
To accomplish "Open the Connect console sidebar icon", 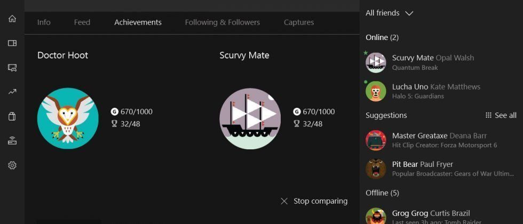I will pyautogui.click(x=12, y=141).
